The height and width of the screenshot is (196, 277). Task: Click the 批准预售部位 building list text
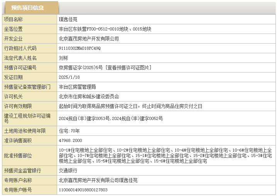tap(165, 155)
